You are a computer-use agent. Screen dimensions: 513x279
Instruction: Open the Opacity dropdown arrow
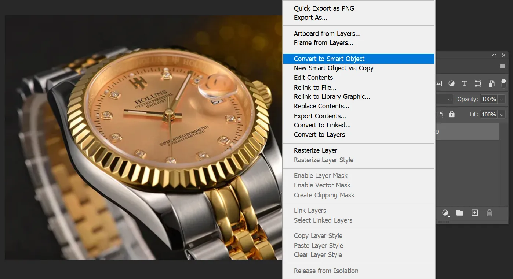[502, 99]
